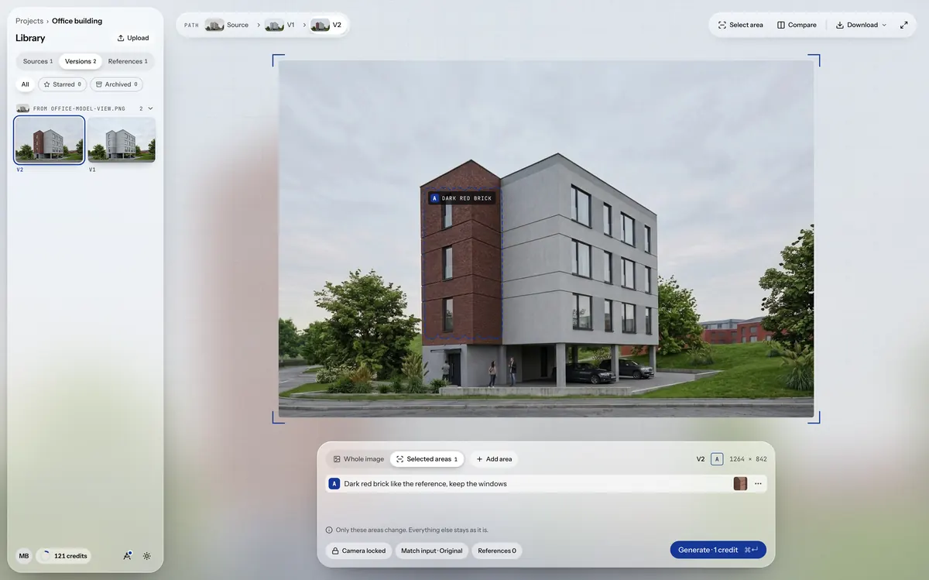Open the three-dot menu on the prompt row

coord(758,483)
